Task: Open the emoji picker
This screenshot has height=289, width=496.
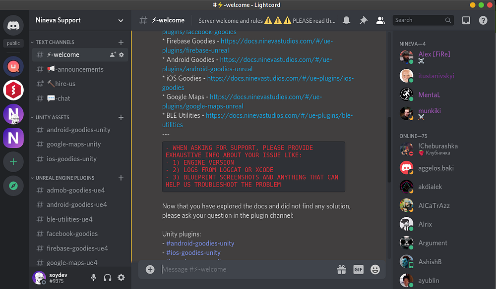Action: pos(375,269)
